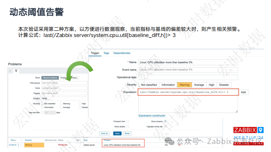Open the Expression constructor link
Screen dimensions: 271x152
pyautogui.click(x=152, y=116)
